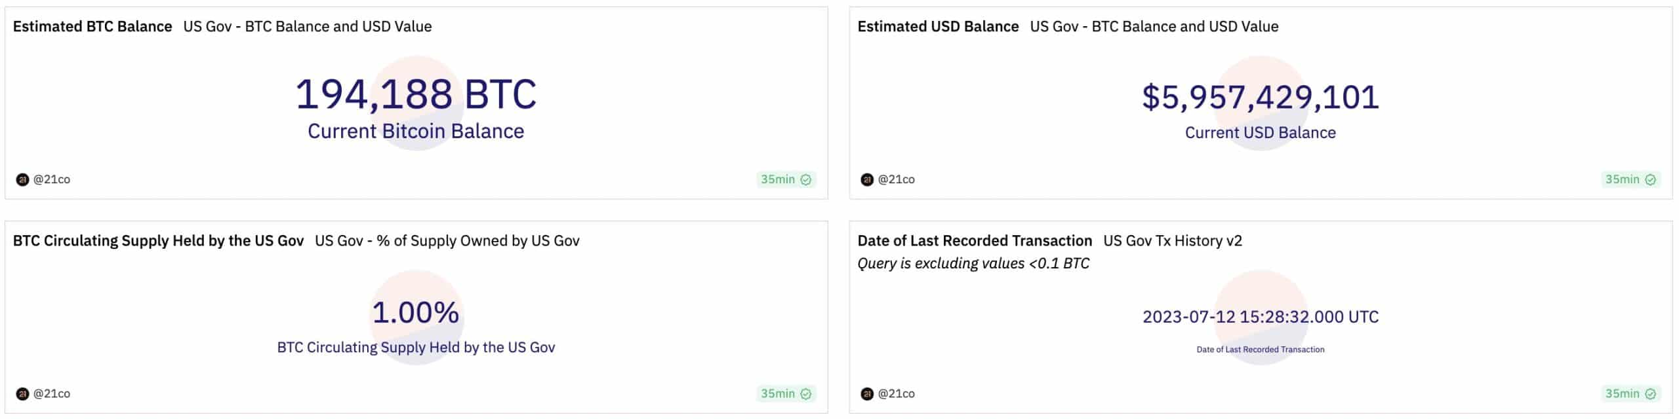
Task: Open the @21co link under Circulating Supply panel
Action: (52, 393)
